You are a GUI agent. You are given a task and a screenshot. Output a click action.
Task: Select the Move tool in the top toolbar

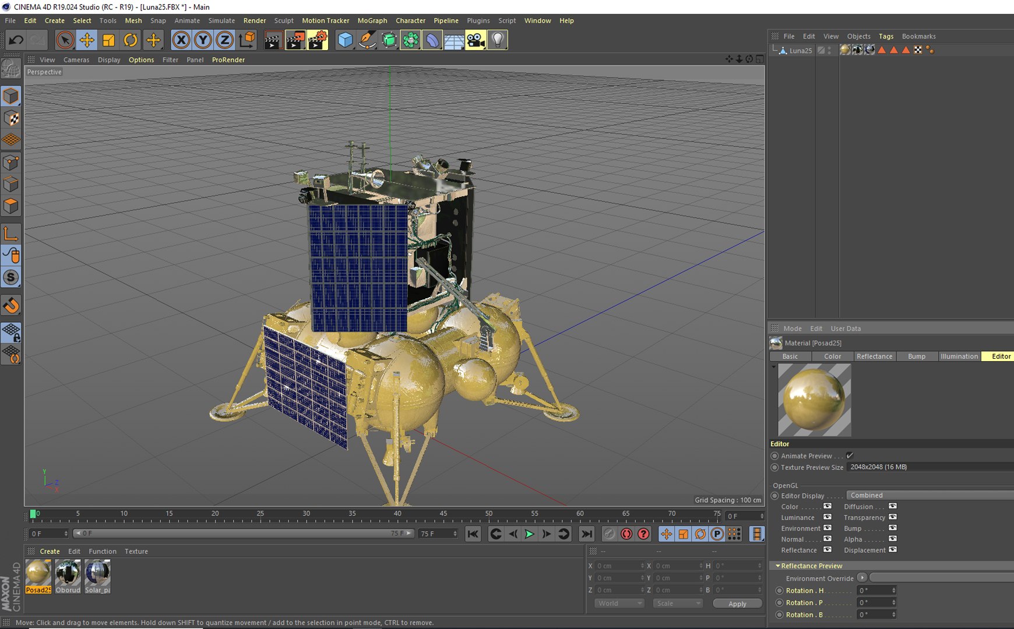click(87, 40)
